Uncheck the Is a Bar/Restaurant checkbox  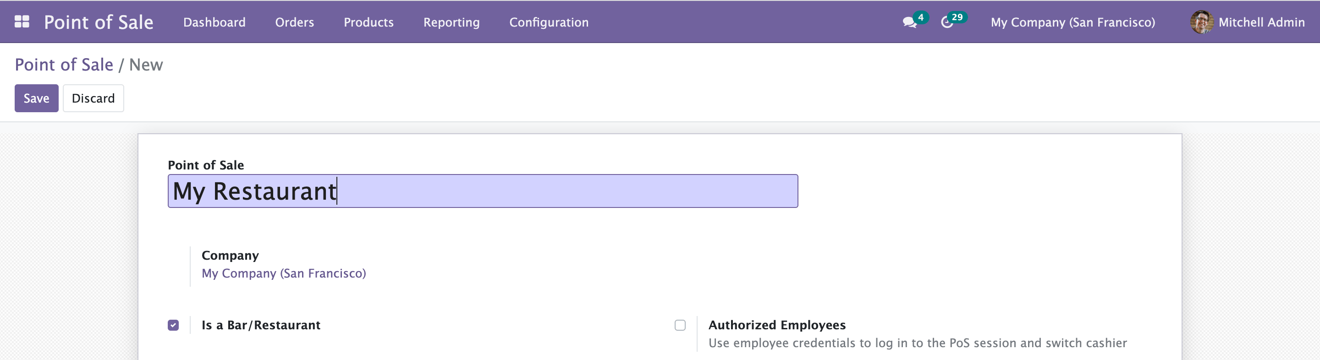pyautogui.click(x=173, y=325)
